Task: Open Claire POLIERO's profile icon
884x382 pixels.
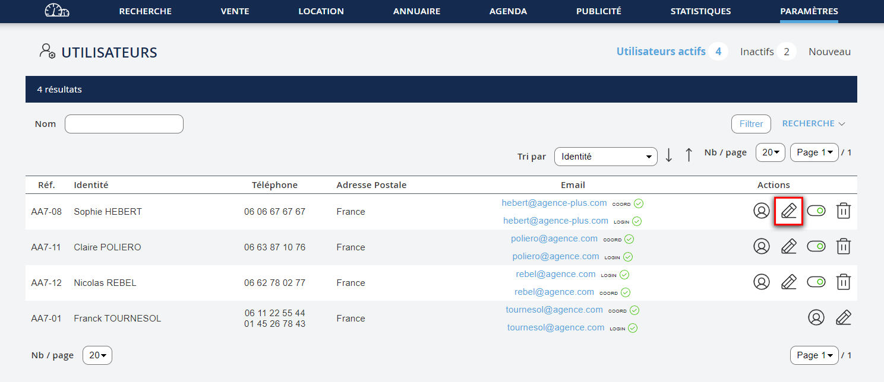Action: tap(761, 247)
